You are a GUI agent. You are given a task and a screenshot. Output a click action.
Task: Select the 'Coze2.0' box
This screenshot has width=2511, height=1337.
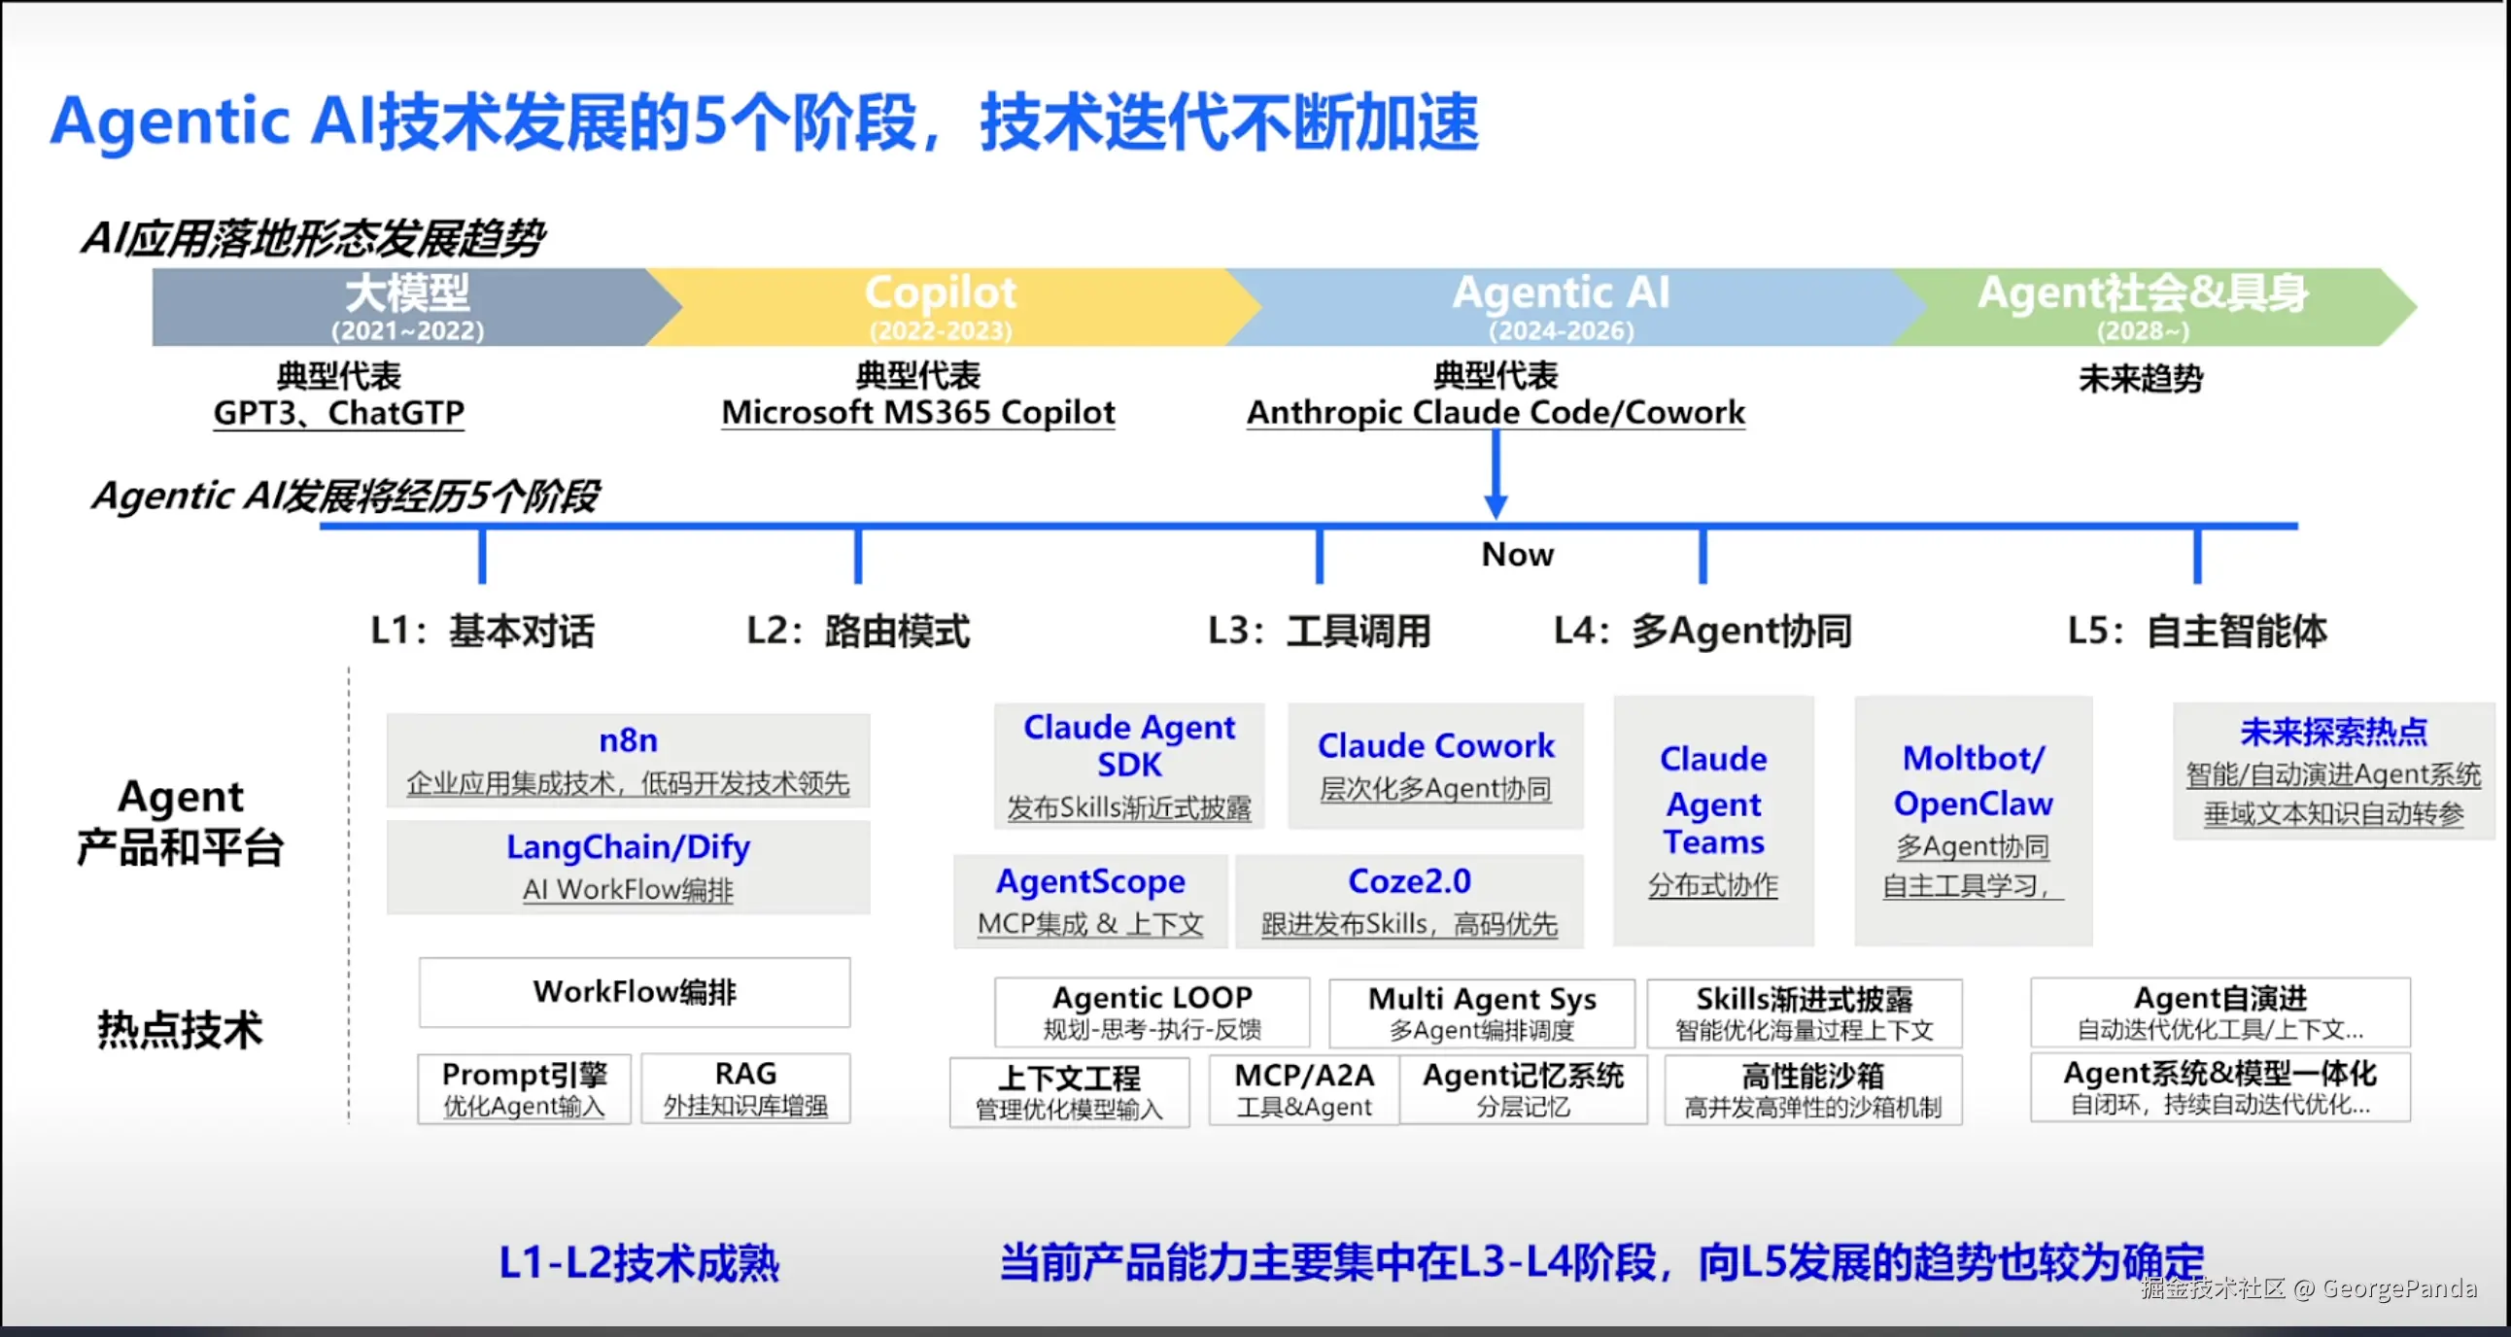[x=1408, y=902]
